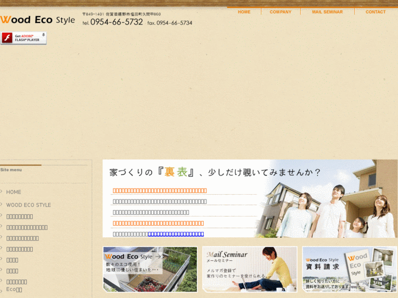Click the blue underlined hyperlink in the banner text

coord(176,234)
